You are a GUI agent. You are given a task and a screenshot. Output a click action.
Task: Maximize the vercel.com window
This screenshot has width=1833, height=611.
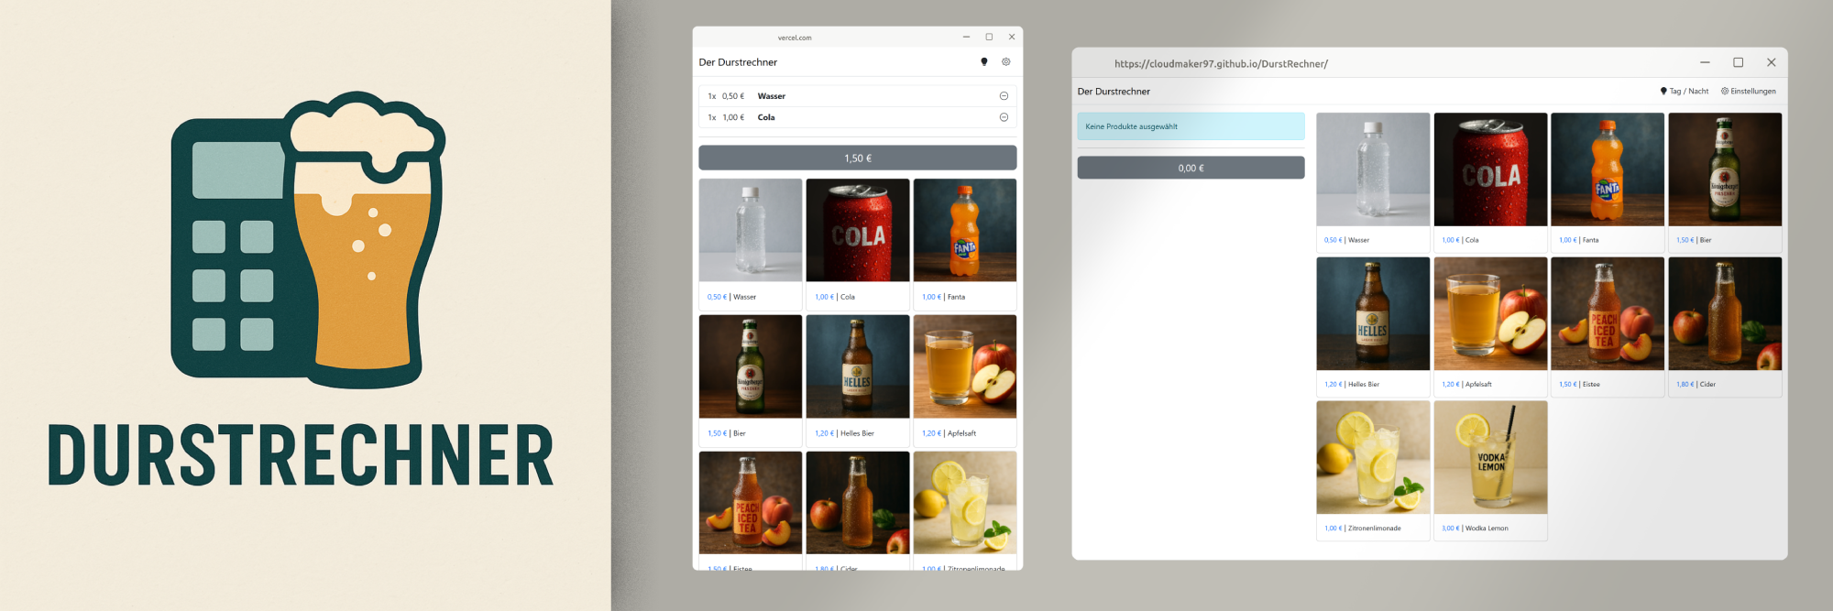coord(989,38)
